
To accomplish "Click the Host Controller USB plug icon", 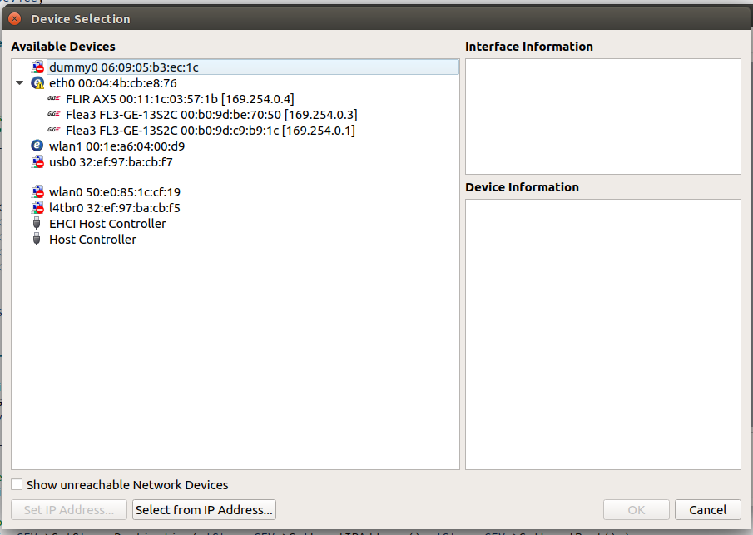I will [37, 240].
